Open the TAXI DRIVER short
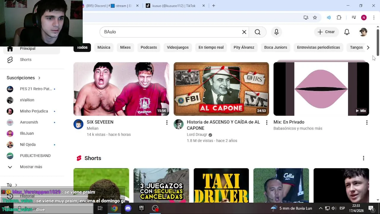The image size is (380, 214). [x=221, y=185]
